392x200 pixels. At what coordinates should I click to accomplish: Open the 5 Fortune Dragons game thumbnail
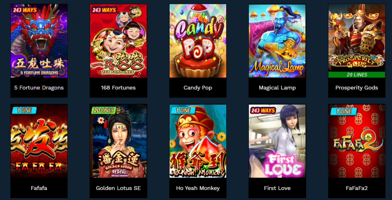pos(39,40)
